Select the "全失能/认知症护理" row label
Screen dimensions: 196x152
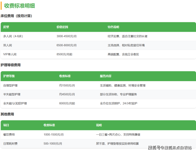[15, 103]
